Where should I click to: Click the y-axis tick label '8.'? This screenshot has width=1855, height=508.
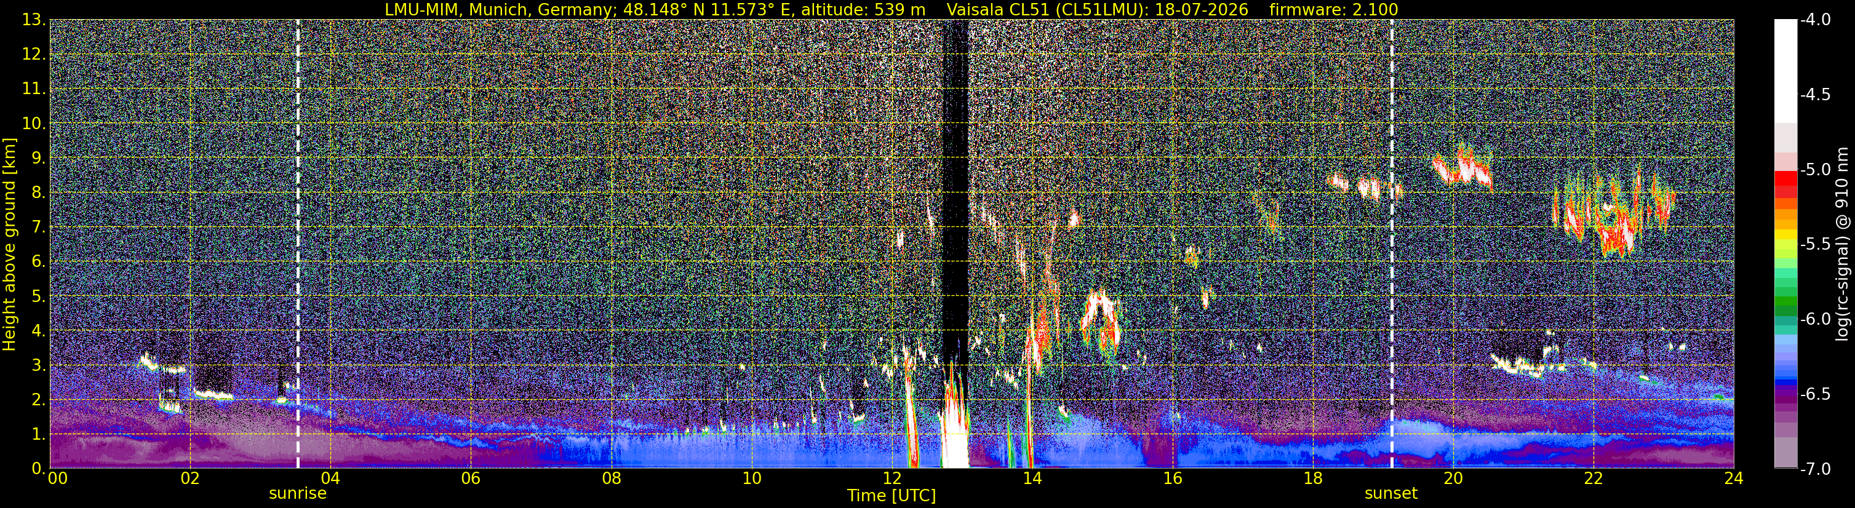[38, 193]
